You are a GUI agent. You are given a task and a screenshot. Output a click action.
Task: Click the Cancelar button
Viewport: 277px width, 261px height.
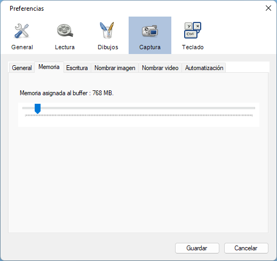point(246,248)
